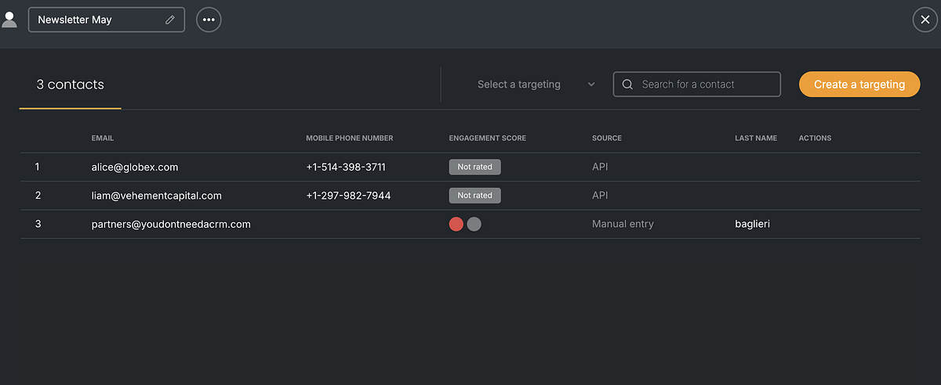The width and height of the screenshot is (941, 385).
Task: Click Not rated badge for alice@globex.com
Action: pos(474,167)
